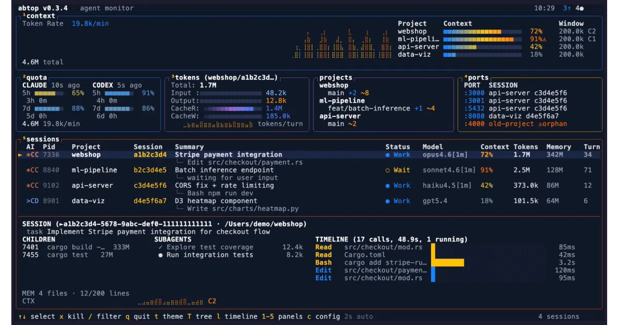
Task: Click the hollow Wait status icon for ml-pipeline
Action: coord(388,170)
